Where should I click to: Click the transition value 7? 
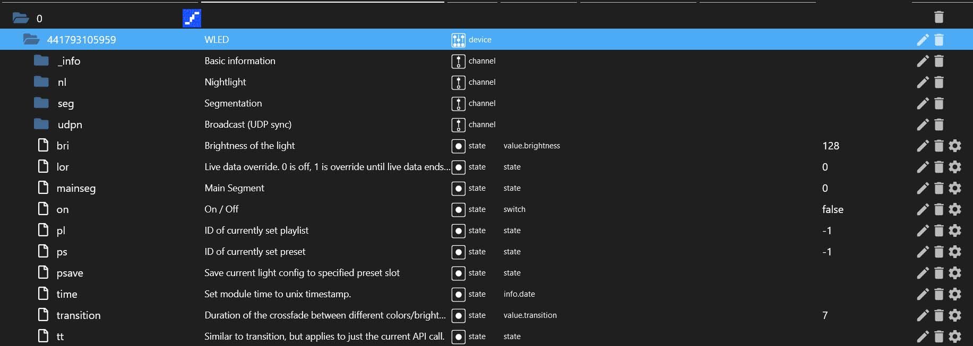tap(825, 315)
